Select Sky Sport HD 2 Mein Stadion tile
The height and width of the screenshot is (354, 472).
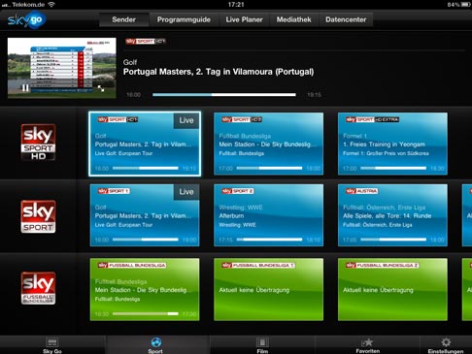click(268, 144)
